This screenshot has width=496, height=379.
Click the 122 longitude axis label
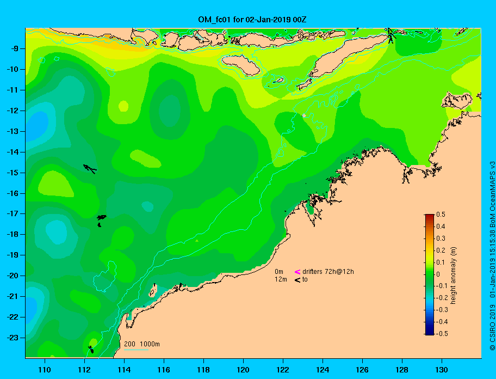coord(283,370)
